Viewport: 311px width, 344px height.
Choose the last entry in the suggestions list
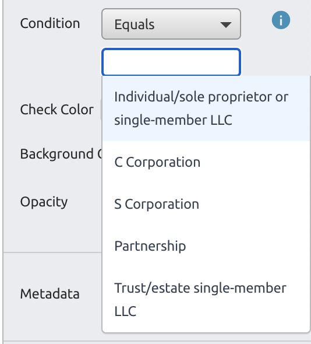(206, 300)
